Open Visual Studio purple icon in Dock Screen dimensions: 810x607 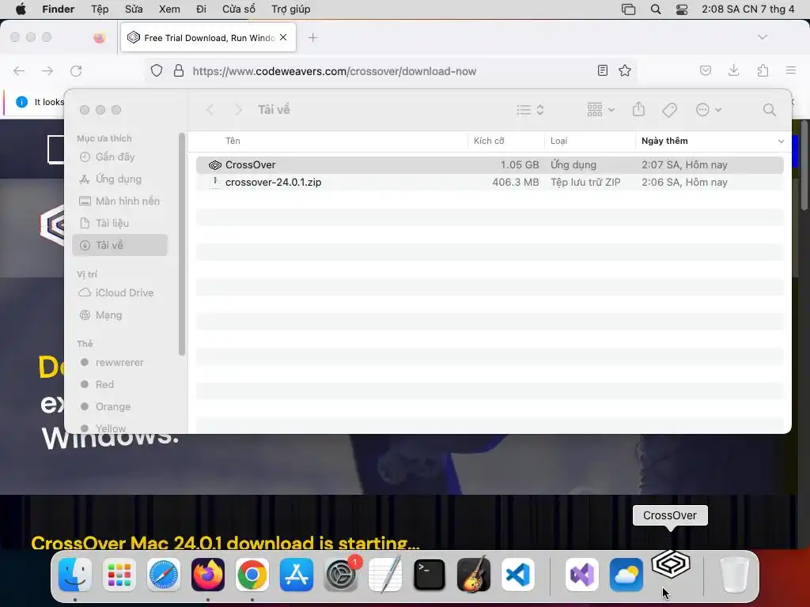pos(582,575)
